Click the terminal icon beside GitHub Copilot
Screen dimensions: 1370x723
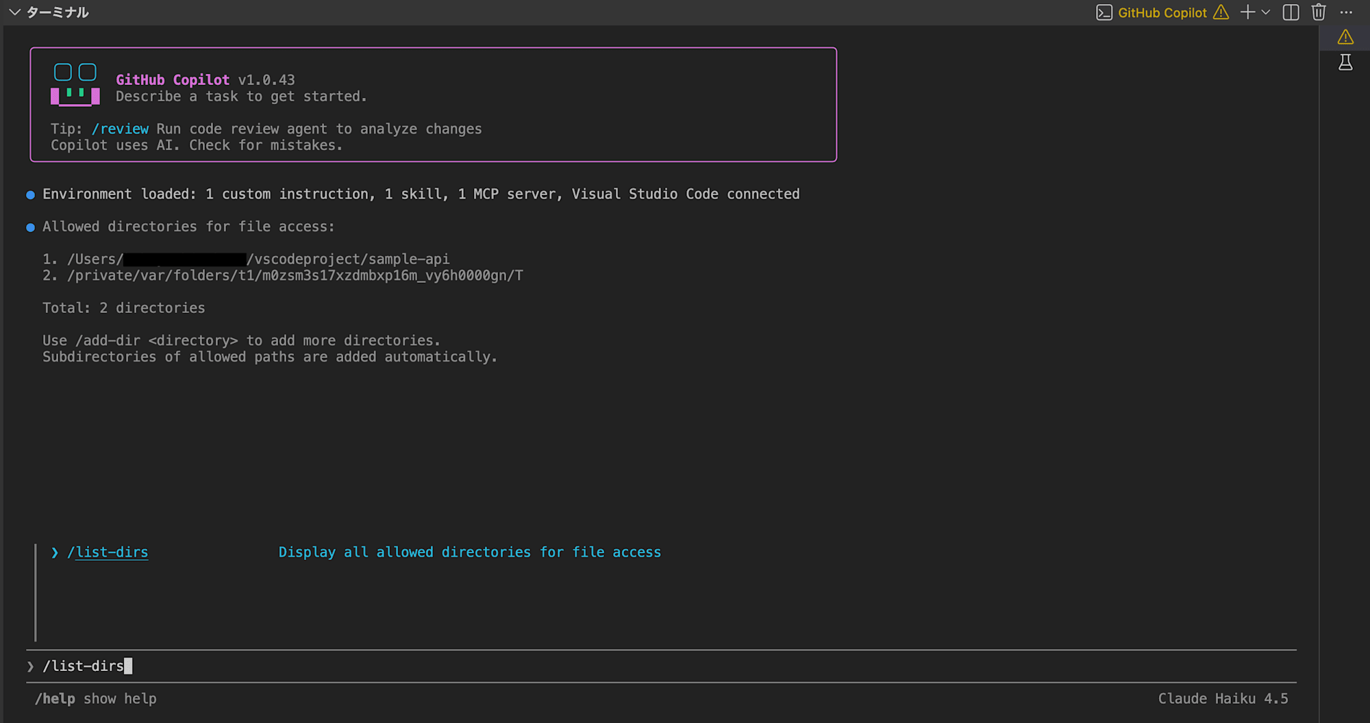click(x=1104, y=12)
